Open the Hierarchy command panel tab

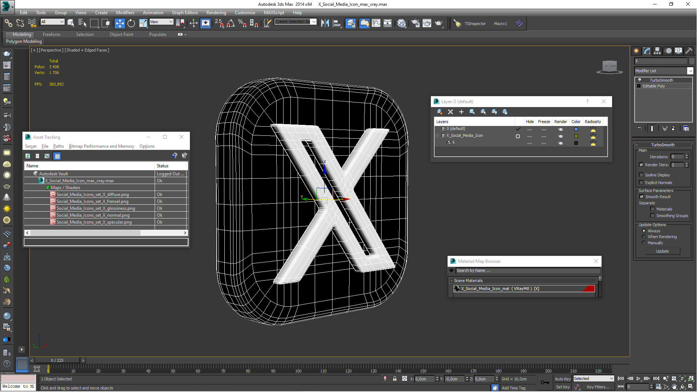point(657,51)
